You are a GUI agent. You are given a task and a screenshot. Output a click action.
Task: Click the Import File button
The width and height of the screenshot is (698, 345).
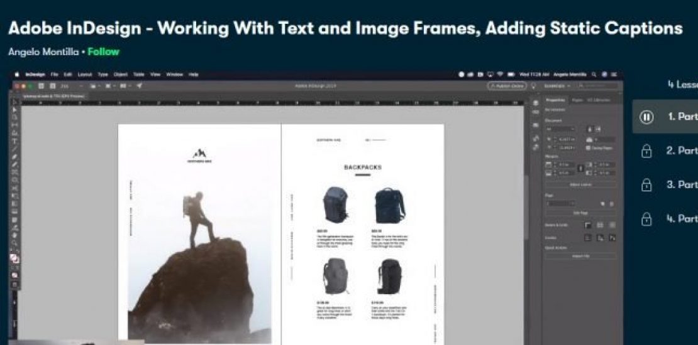click(580, 256)
